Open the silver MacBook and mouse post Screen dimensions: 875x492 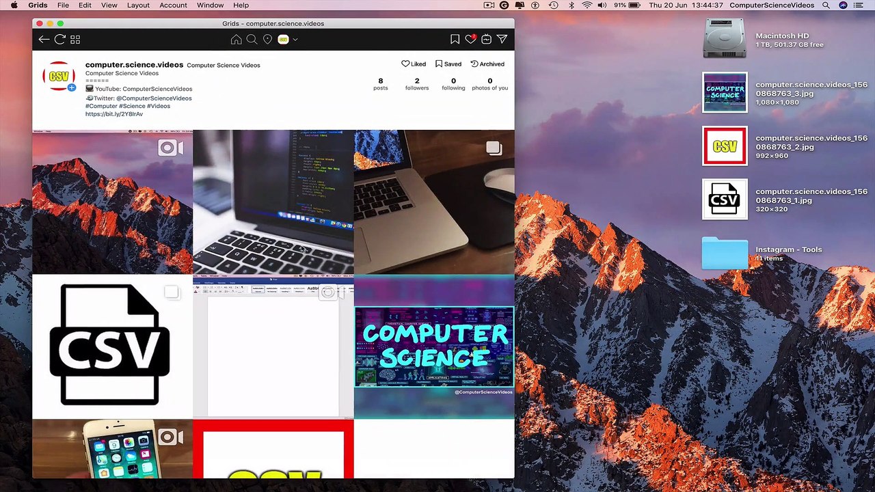coord(434,202)
